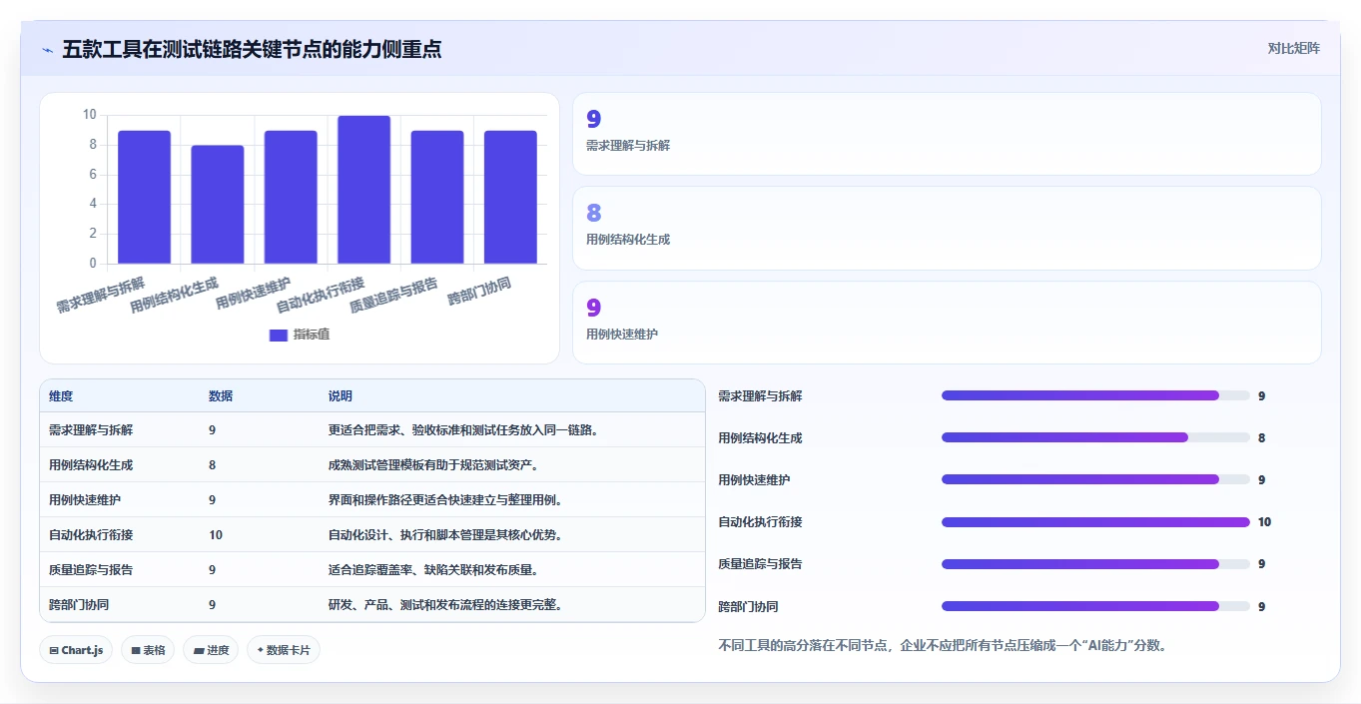
Task: Click the y-axis label 10 in the chart
Action: point(89,115)
